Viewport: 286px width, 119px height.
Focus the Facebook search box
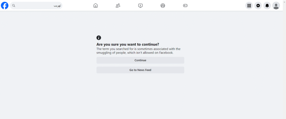[x=36, y=6]
